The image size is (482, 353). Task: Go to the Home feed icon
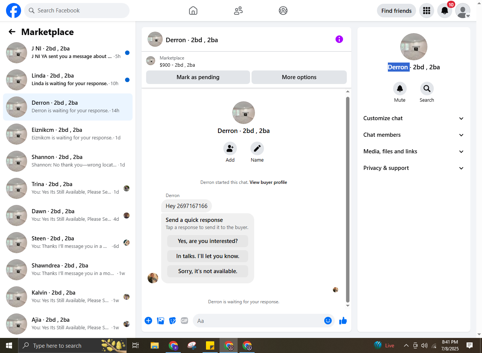(193, 11)
